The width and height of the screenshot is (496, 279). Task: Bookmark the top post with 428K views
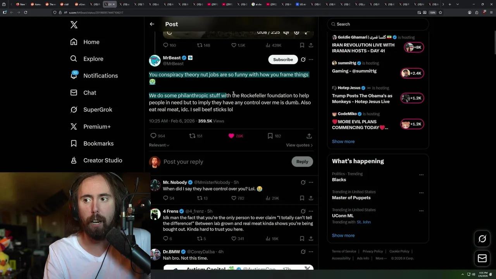pos(302,45)
